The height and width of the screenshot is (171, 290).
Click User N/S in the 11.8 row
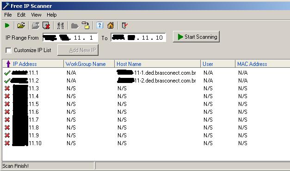[208, 128]
